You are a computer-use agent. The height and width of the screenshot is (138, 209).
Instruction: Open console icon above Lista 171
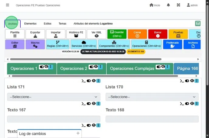84,81
